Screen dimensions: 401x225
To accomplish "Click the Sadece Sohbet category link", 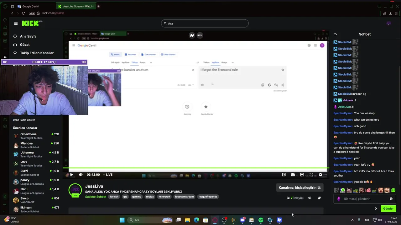I will tap(96, 197).
